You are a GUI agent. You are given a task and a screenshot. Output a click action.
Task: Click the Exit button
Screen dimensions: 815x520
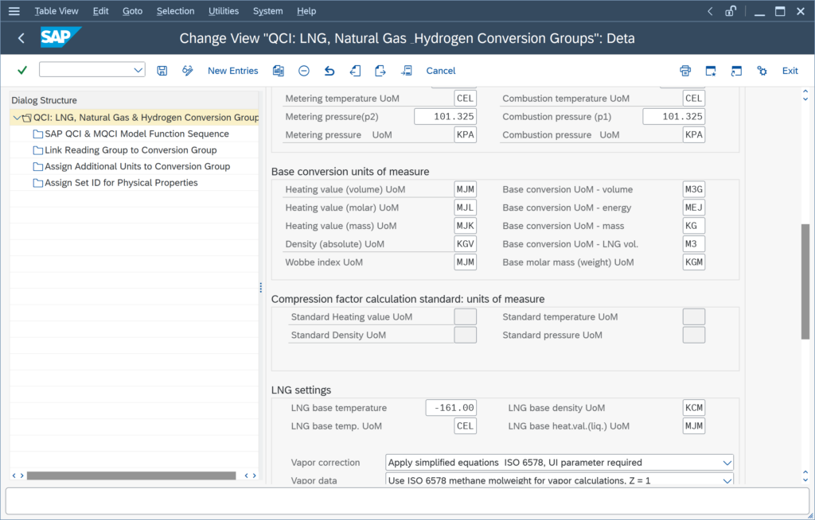tap(790, 71)
